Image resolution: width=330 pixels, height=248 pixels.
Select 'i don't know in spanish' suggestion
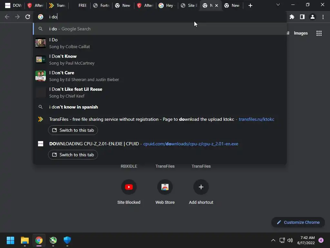tap(160, 107)
